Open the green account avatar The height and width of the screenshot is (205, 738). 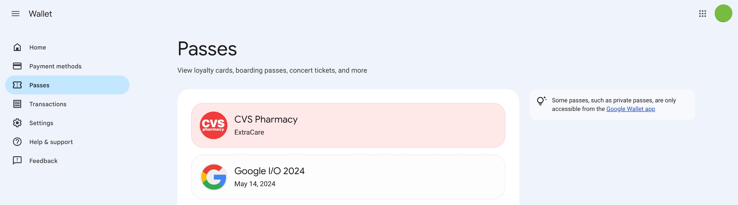(x=723, y=14)
